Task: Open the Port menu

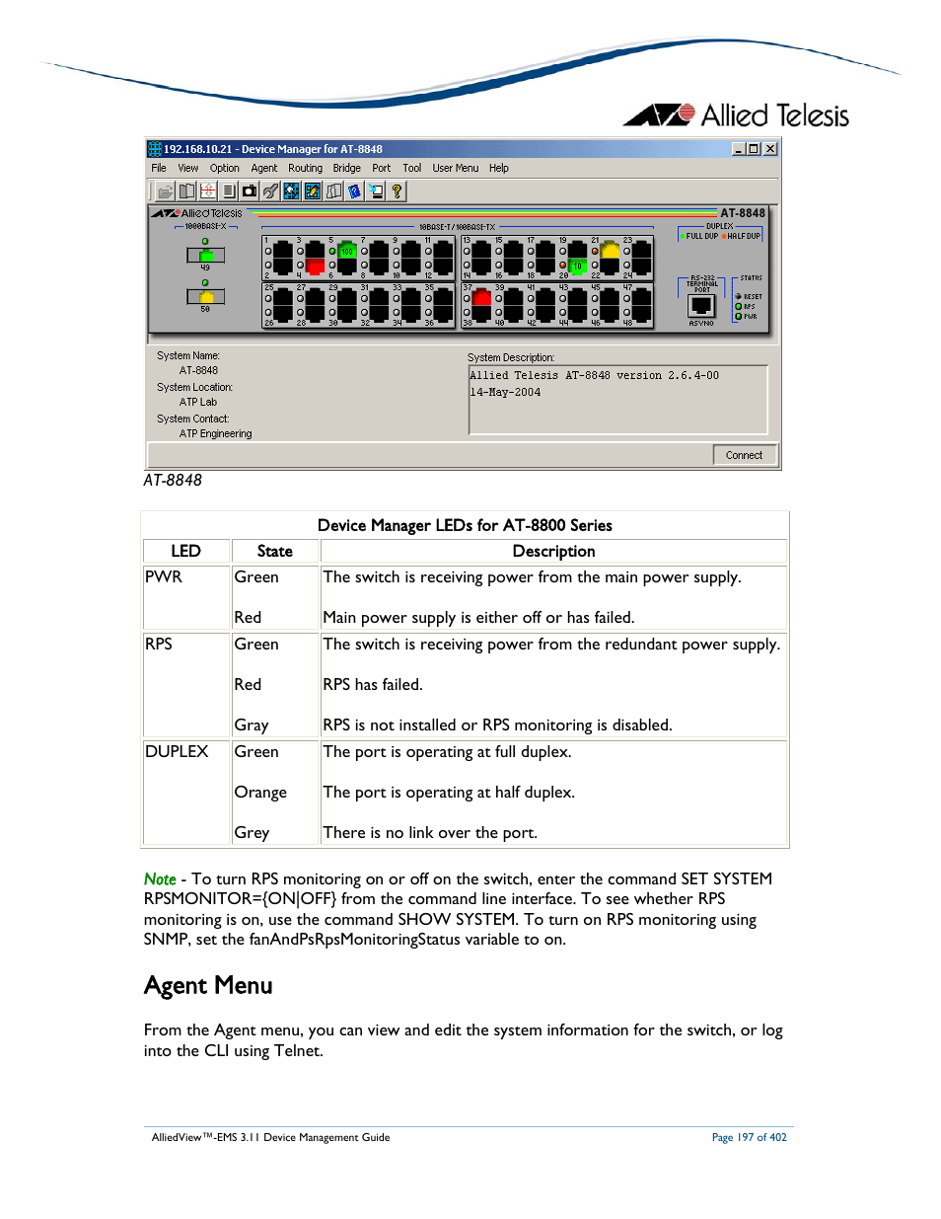Action: click(382, 169)
